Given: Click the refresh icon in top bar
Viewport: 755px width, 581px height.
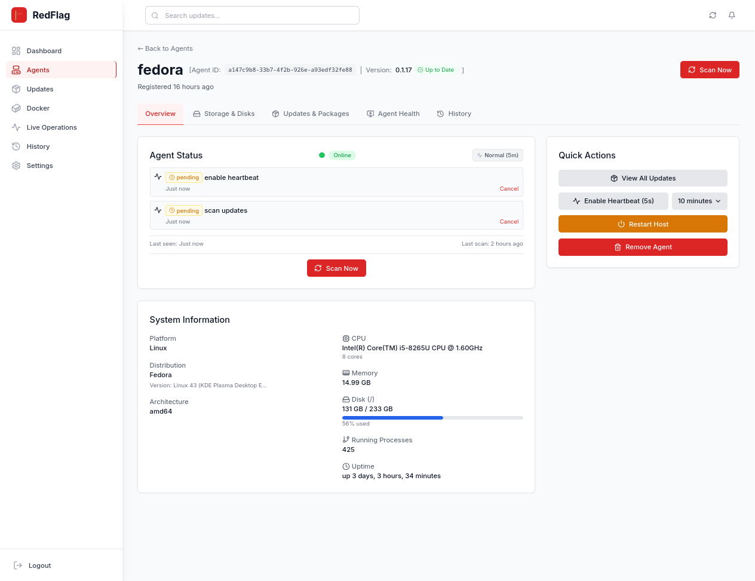Looking at the screenshot, I should (713, 16).
